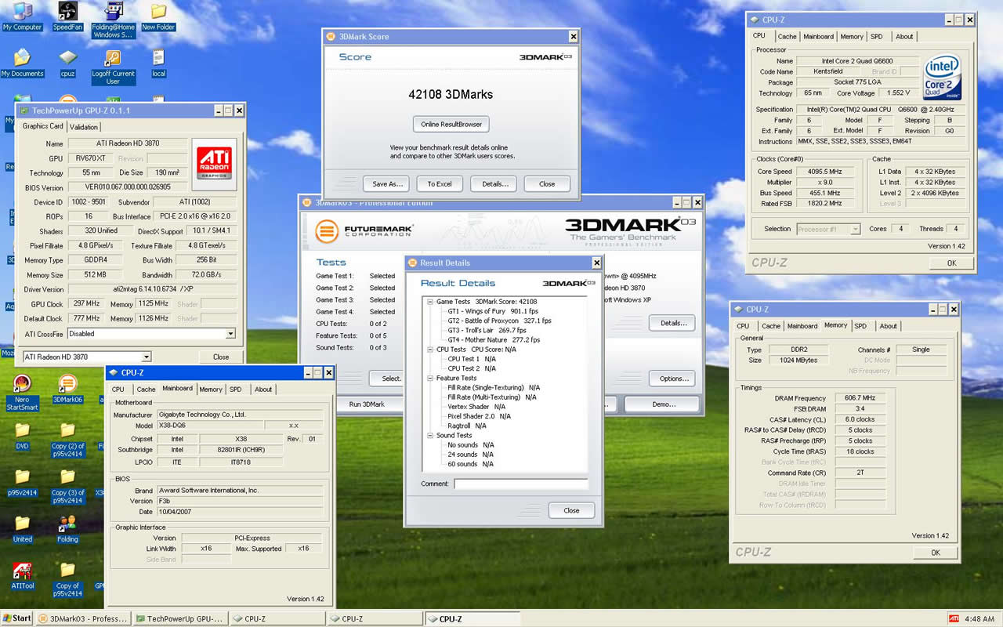The image size is (1003, 627).
Task: Launch the 3DMark06 desktop shortcut
Action: point(68,388)
